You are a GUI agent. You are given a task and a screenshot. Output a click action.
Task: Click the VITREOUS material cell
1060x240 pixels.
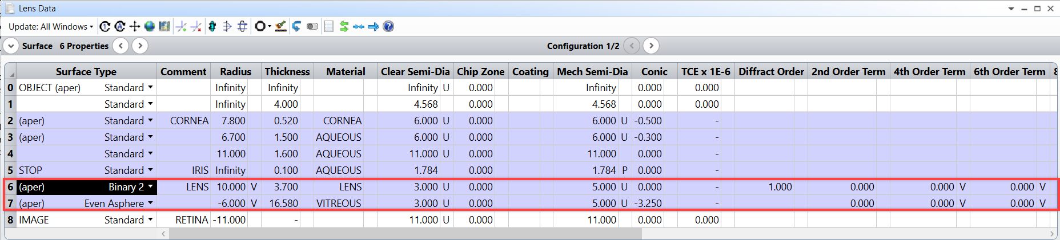pyautogui.click(x=339, y=203)
